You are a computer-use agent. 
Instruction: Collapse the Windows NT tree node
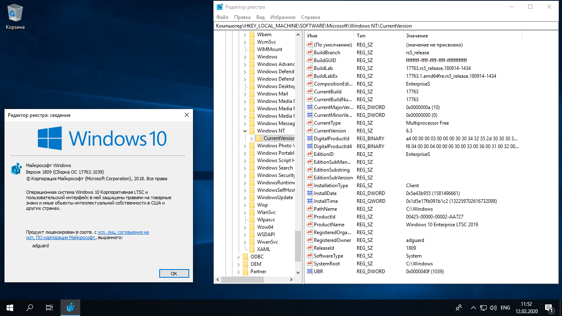tap(245, 131)
